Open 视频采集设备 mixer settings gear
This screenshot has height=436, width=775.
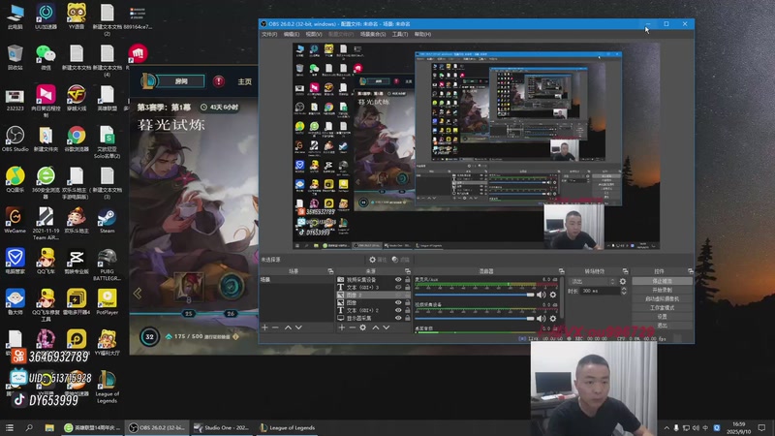click(553, 319)
